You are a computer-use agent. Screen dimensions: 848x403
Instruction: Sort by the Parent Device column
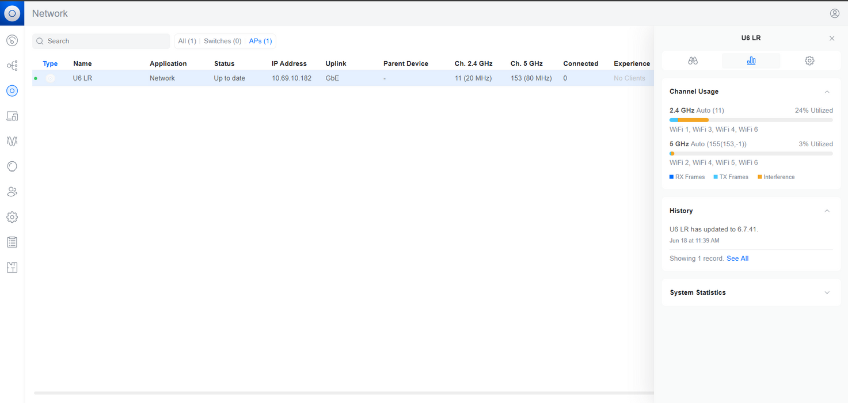tap(406, 64)
